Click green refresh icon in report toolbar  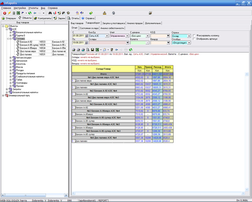[x=131, y=50]
